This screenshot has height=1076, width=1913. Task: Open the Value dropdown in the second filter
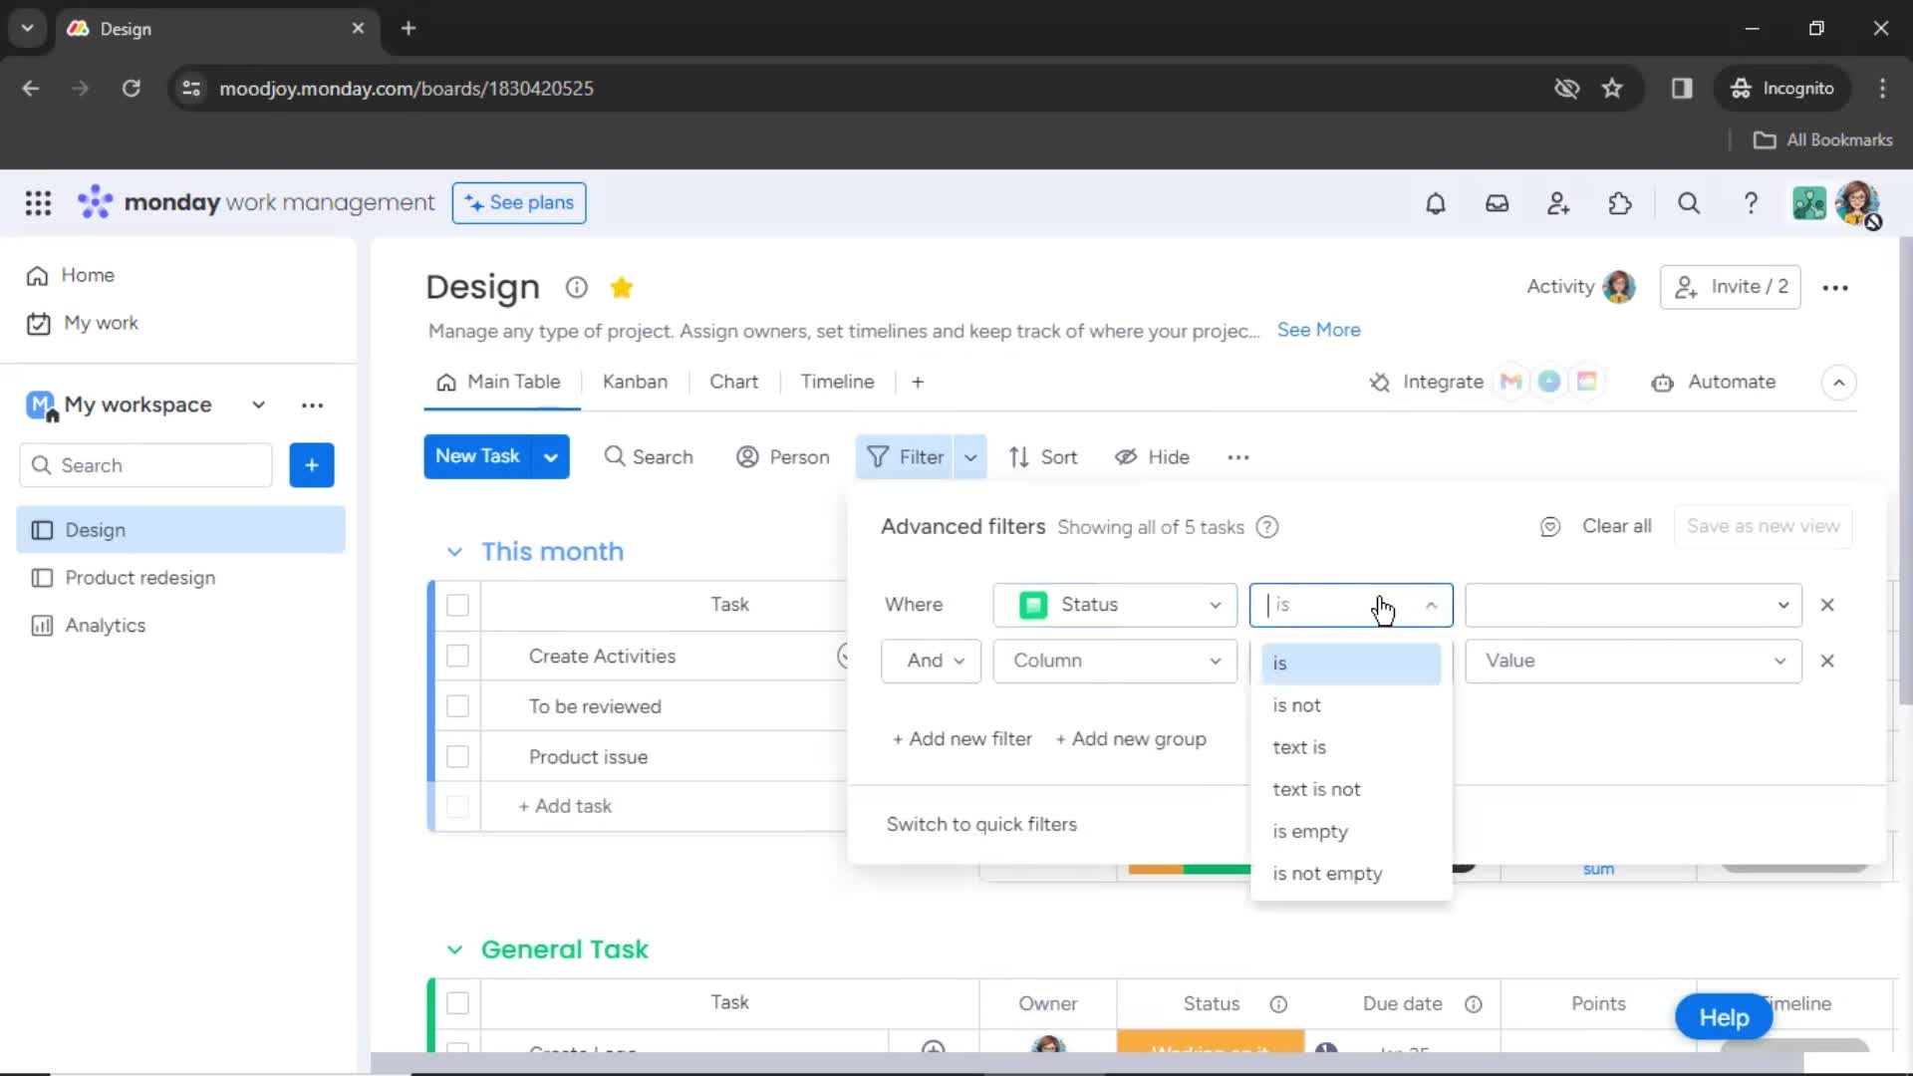point(1633,662)
